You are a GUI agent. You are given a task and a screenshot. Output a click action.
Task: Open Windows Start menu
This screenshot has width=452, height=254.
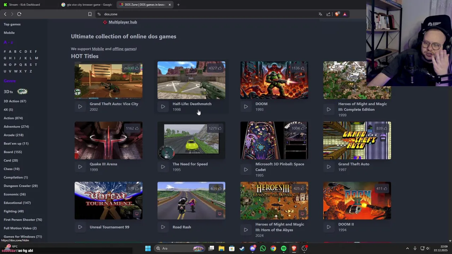(x=148, y=248)
